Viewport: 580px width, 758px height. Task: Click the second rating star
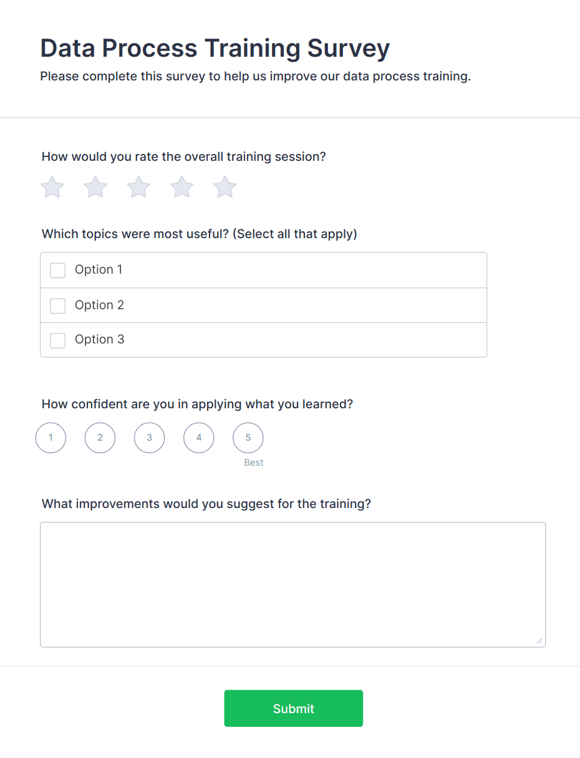click(x=95, y=187)
